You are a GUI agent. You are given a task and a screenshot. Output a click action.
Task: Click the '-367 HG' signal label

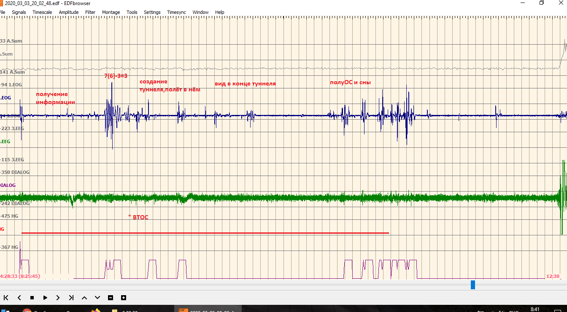(9, 247)
